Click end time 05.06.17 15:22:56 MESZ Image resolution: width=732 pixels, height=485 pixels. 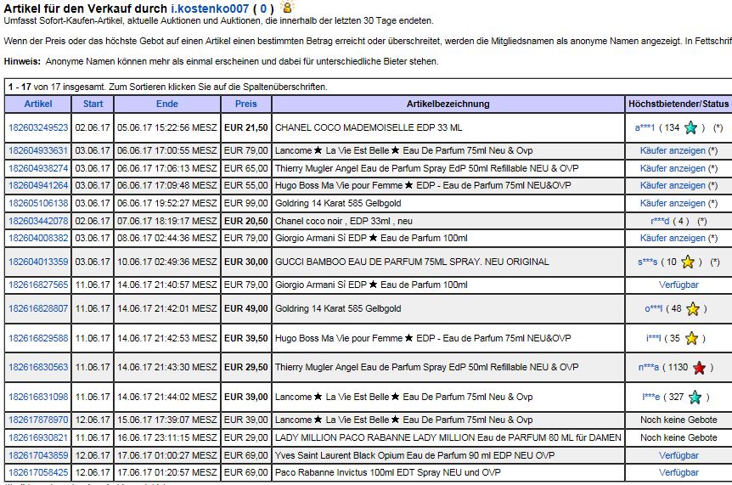point(167,127)
